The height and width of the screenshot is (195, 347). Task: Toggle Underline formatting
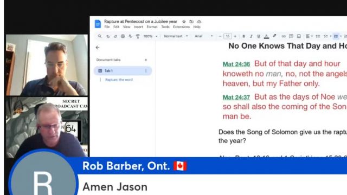coord(259,36)
